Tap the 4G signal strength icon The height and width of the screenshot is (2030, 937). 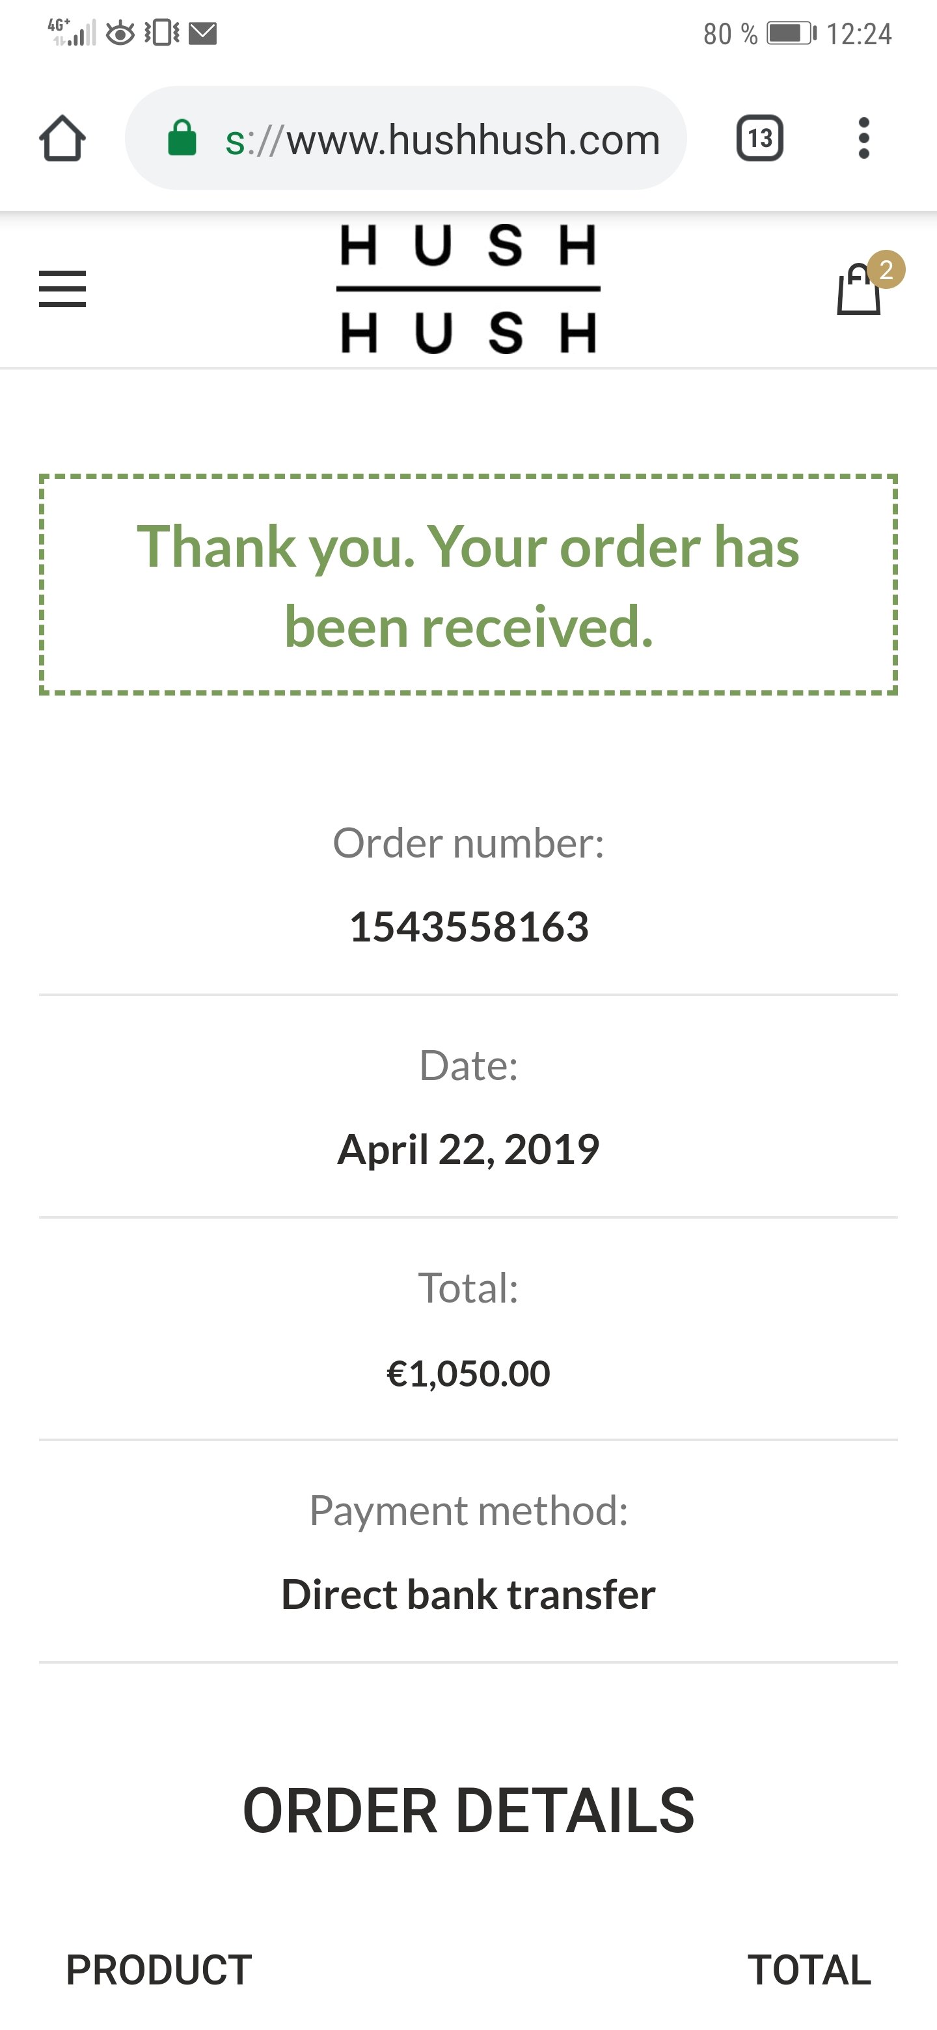[x=72, y=33]
